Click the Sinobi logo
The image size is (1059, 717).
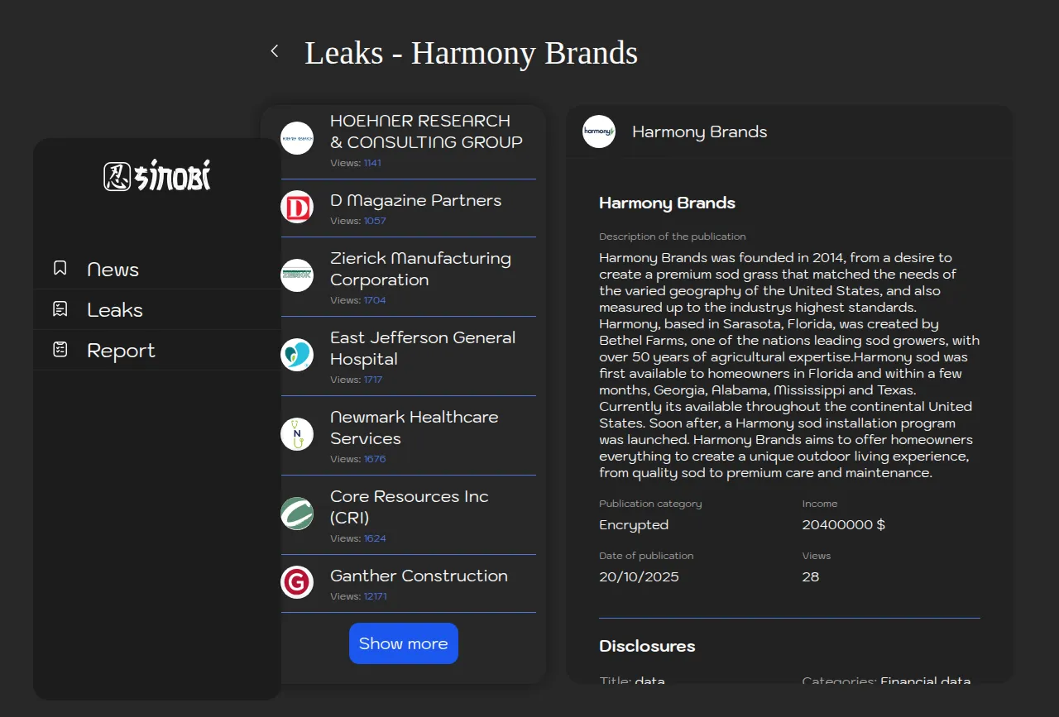[x=157, y=175]
